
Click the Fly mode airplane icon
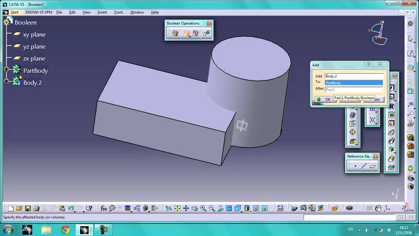[x=169, y=208]
